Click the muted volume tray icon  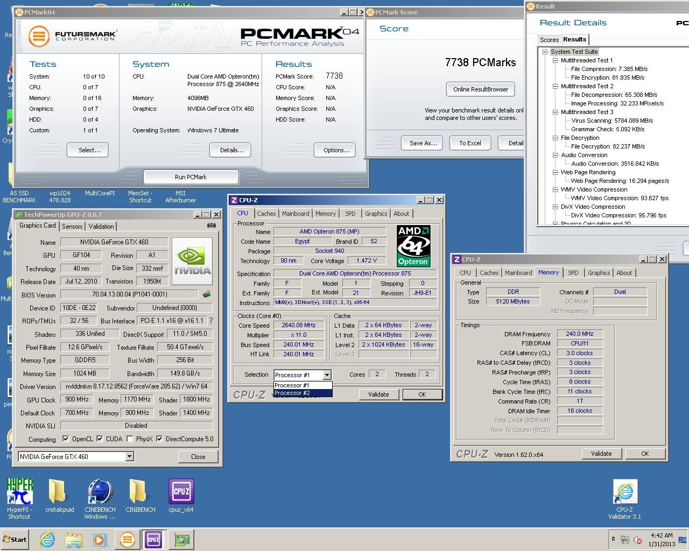click(638, 540)
